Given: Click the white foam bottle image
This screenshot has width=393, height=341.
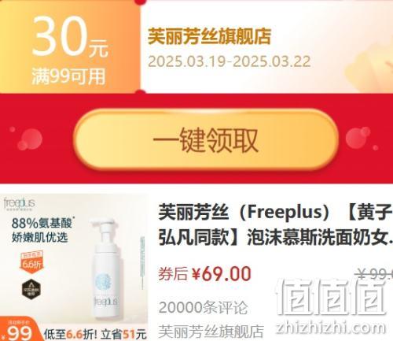Looking at the screenshot, I should click(x=106, y=268).
